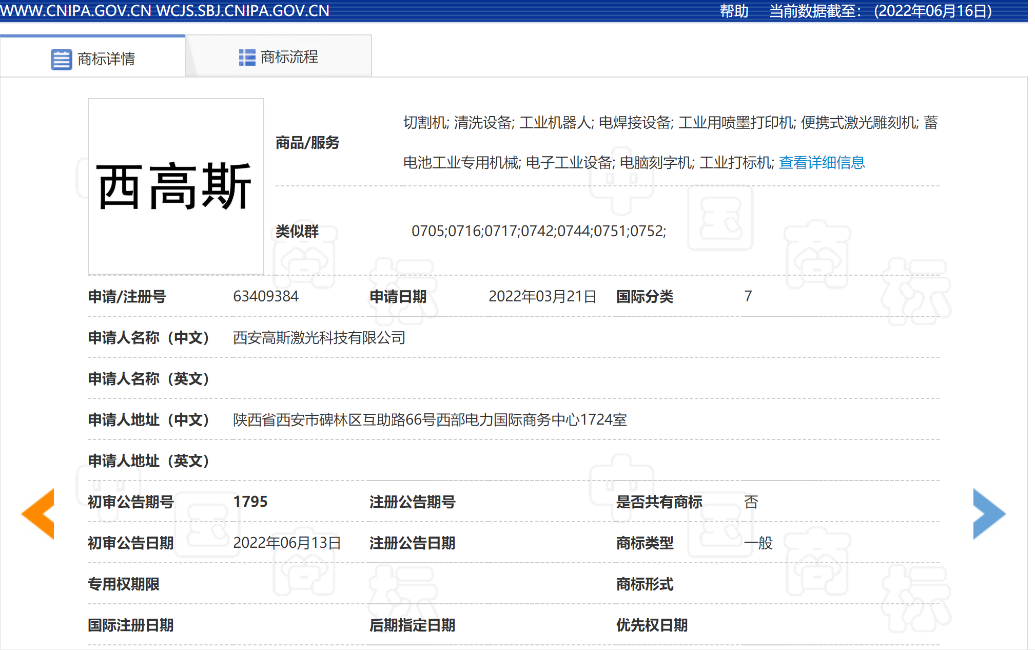
Task: Click the 申请人地址（英文） label
Action: coord(148,461)
